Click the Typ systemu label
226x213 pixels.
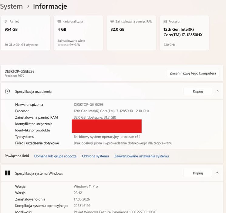coord(25,137)
